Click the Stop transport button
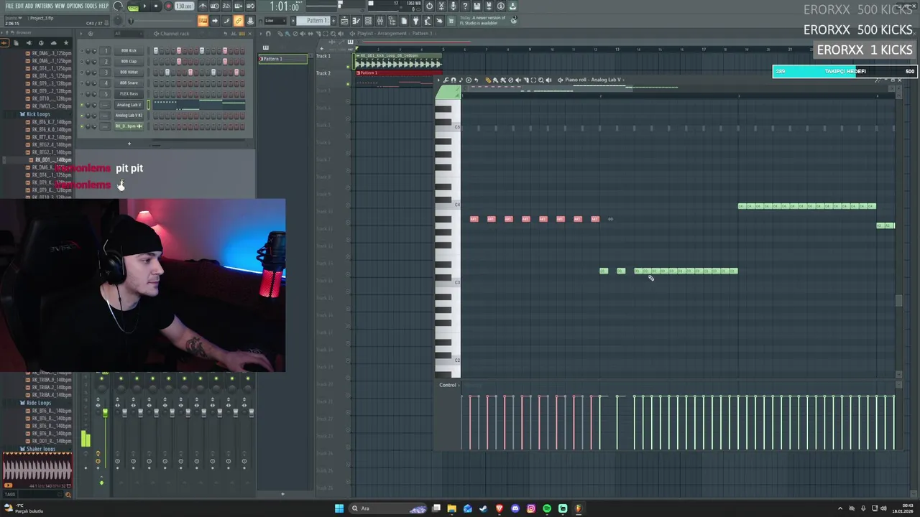 coord(155,6)
